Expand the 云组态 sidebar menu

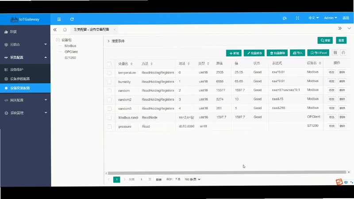pyautogui.click(x=25, y=45)
